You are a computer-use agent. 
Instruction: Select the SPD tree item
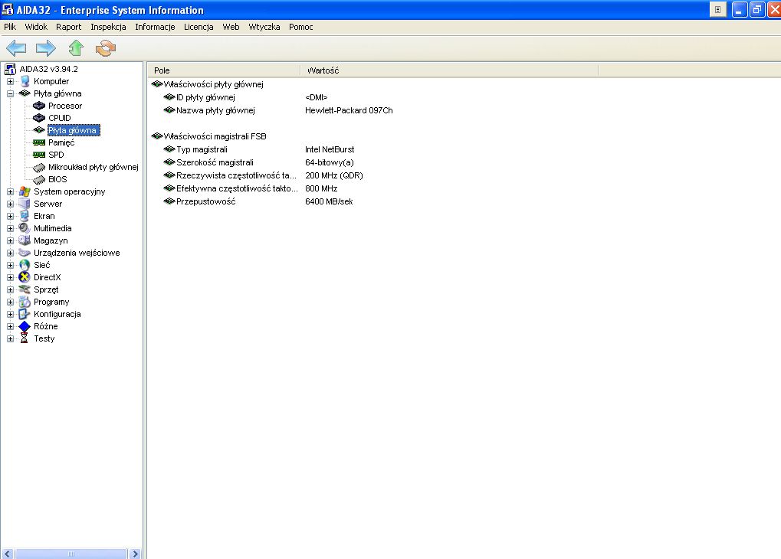coord(56,155)
